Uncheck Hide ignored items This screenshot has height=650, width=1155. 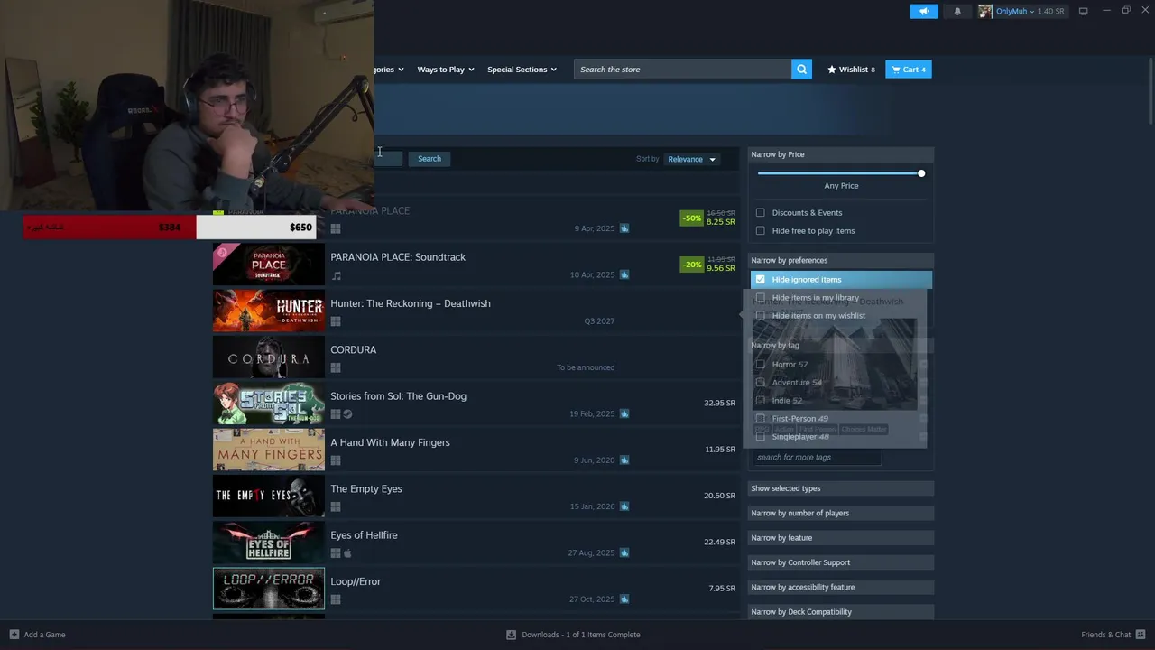(761, 280)
